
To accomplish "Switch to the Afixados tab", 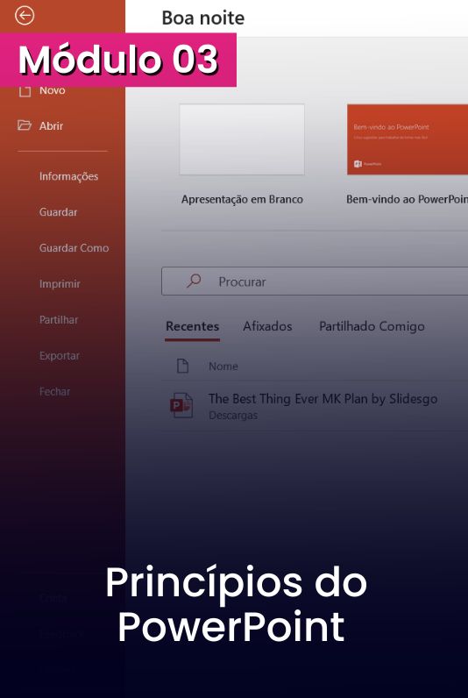I will click(x=267, y=326).
